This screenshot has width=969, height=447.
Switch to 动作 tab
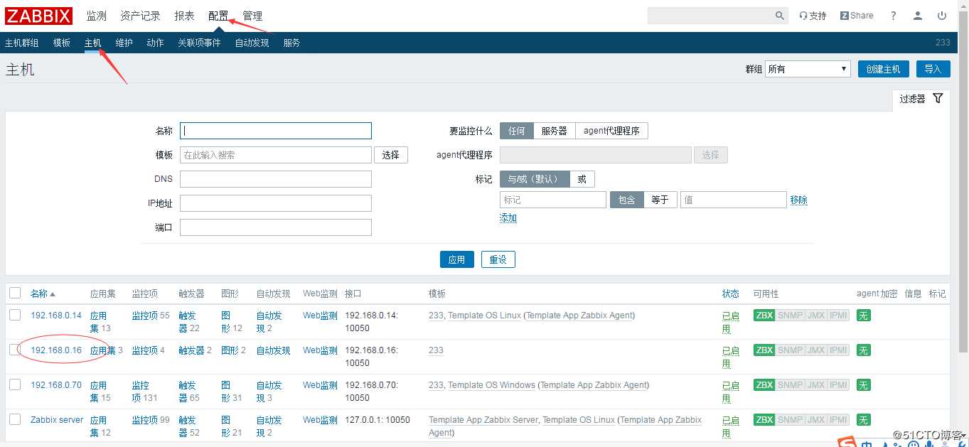(x=155, y=43)
